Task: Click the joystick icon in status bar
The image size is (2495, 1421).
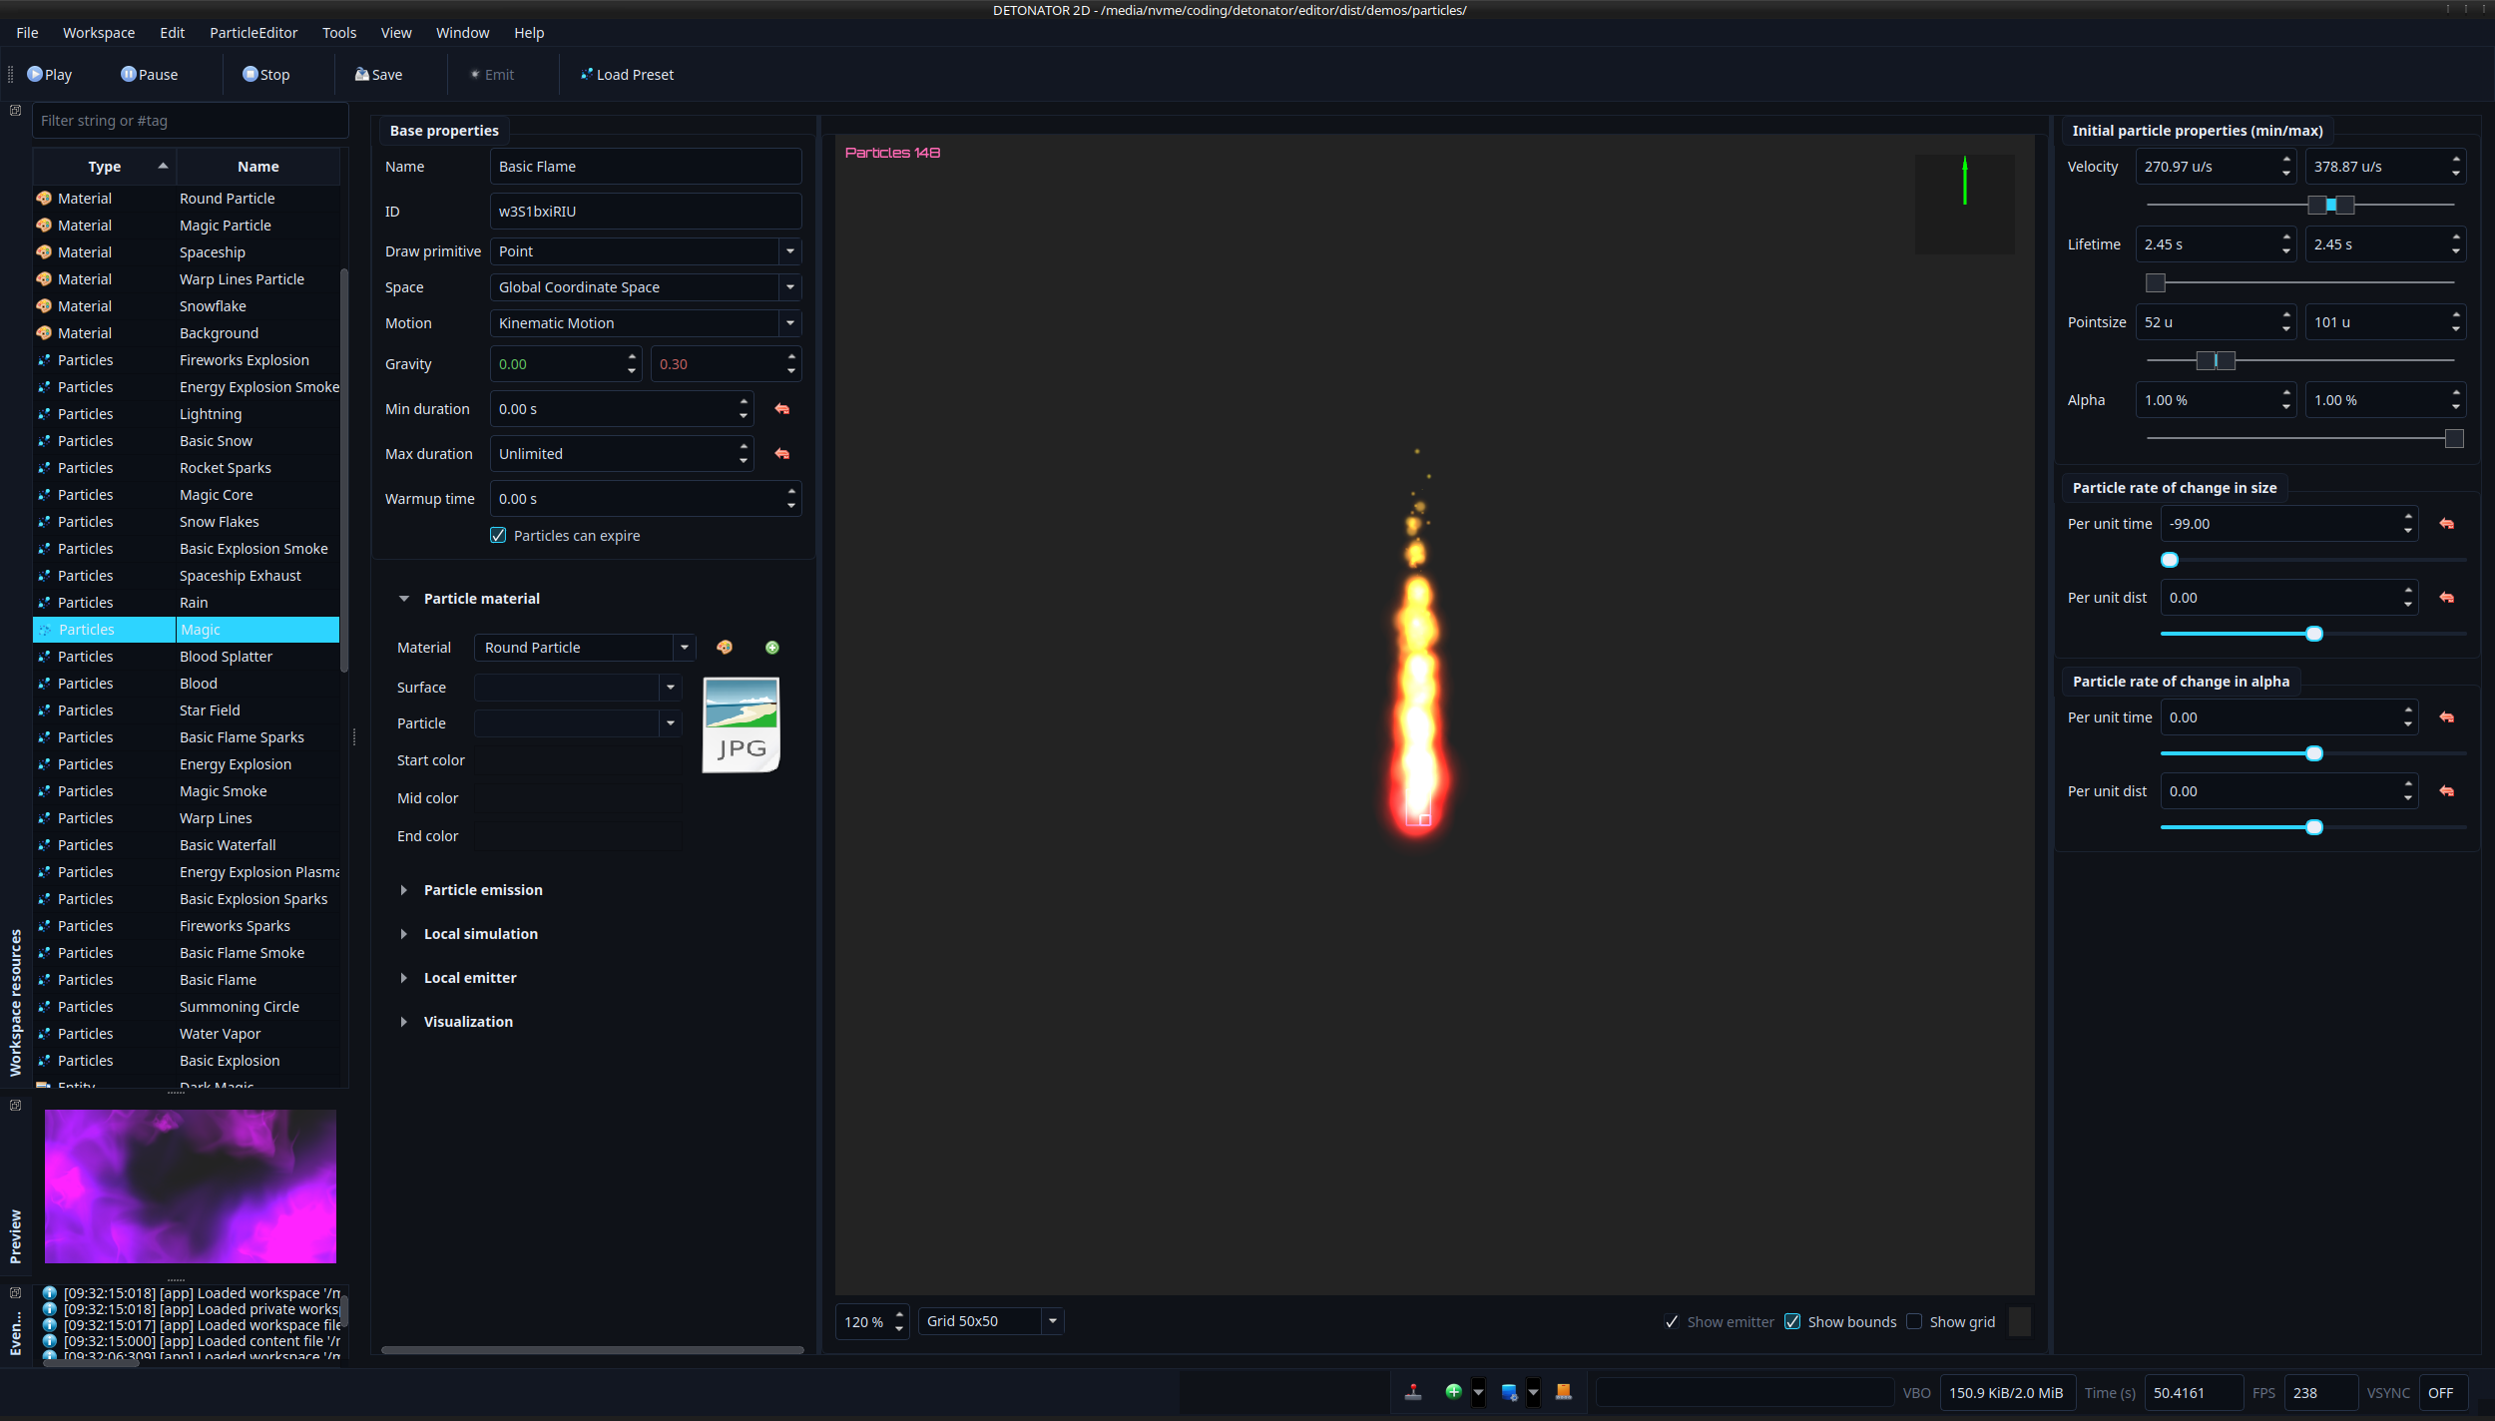Action: click(1413, 1392)
